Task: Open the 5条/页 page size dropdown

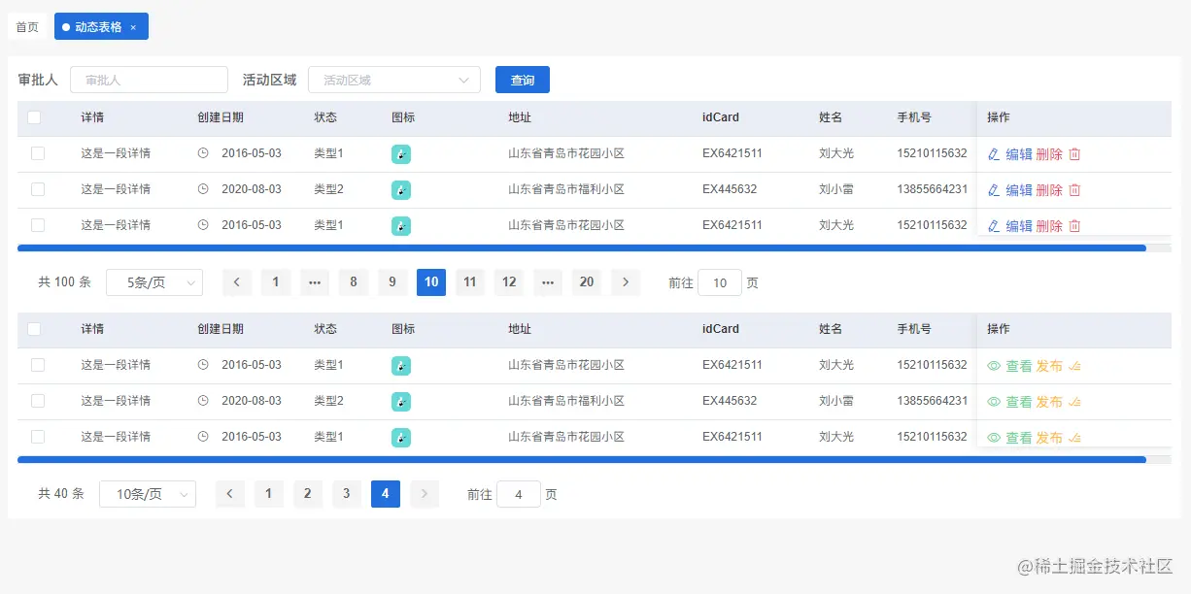Action: click(154, 282)
